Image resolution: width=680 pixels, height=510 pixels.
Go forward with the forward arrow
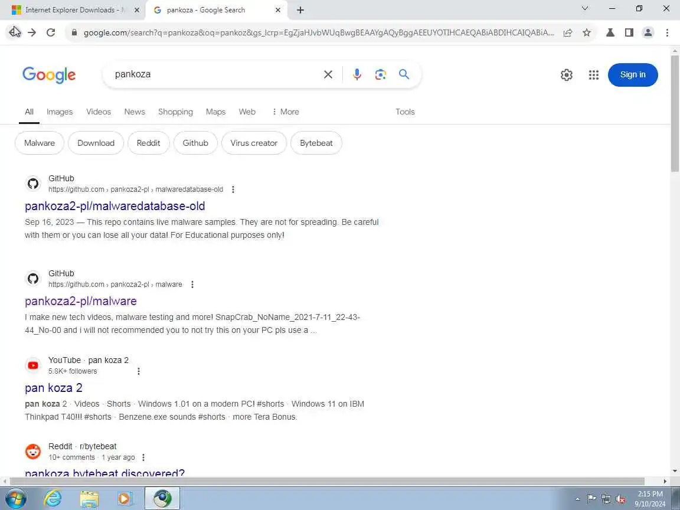[x=32, y=32]
